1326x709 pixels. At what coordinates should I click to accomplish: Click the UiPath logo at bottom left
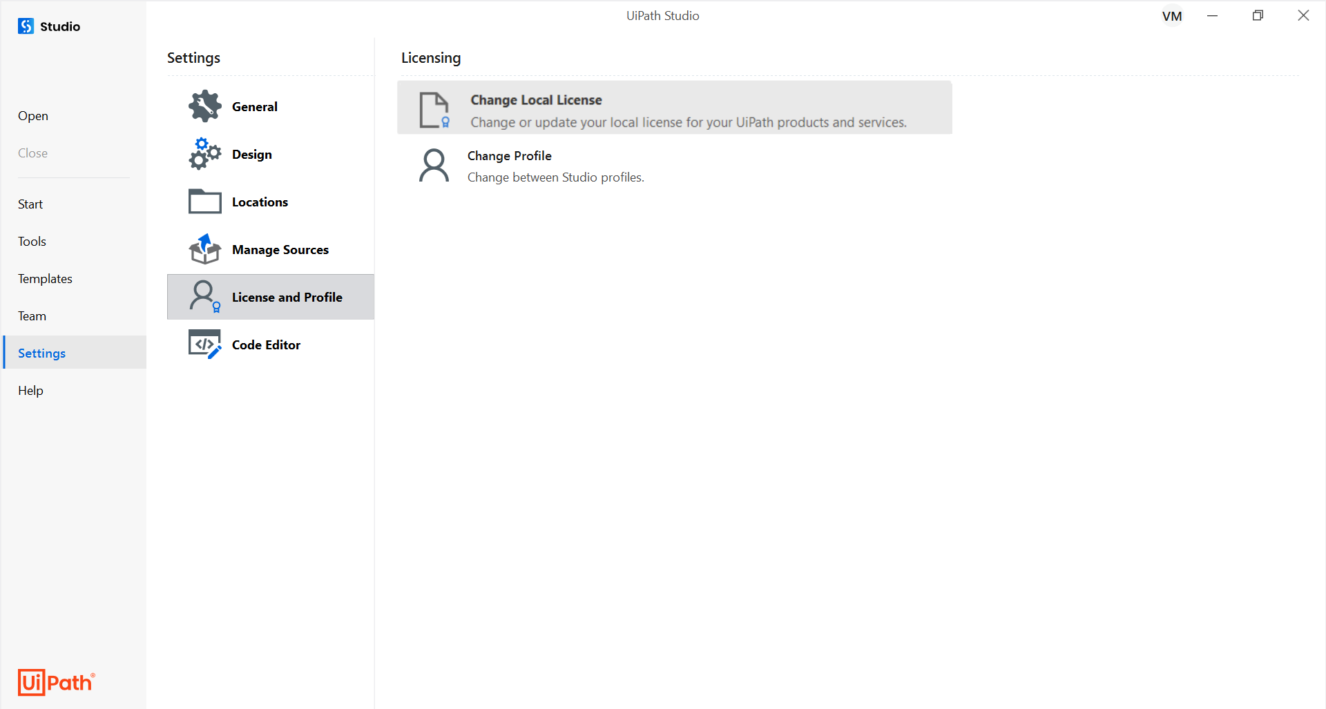[x=56, y=682]
